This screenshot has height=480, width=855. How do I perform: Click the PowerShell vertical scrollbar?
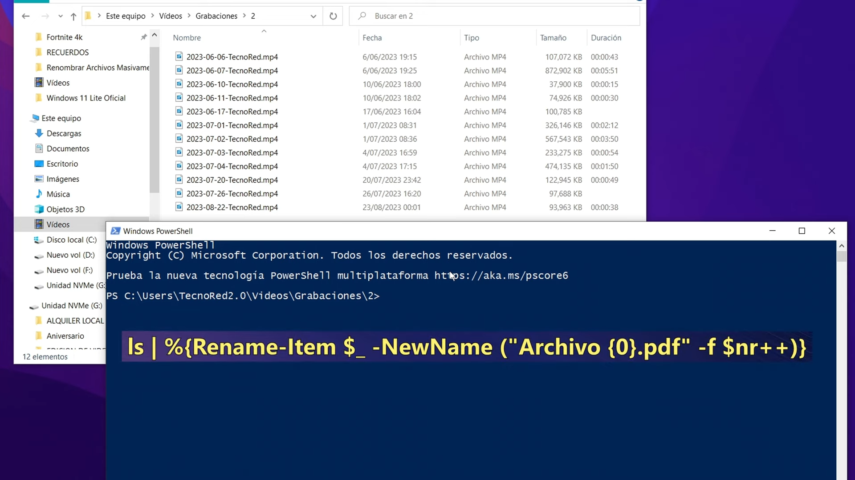click(841, 256)
